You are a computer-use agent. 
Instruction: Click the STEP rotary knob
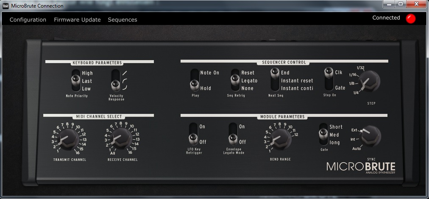point(369,81)
